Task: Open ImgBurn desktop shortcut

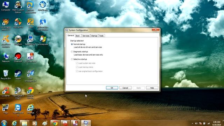Action: tap(18, 40)
